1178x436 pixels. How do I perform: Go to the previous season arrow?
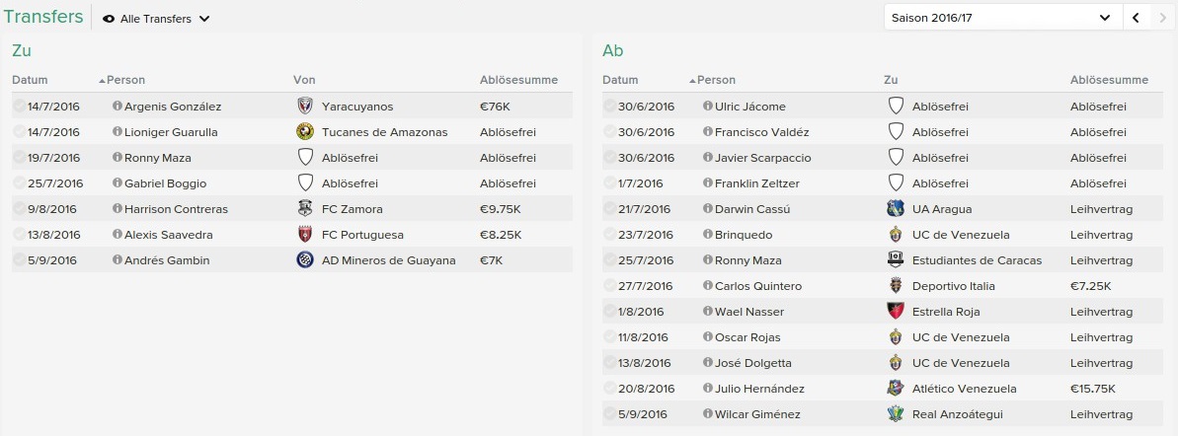tap(1137, 18)
